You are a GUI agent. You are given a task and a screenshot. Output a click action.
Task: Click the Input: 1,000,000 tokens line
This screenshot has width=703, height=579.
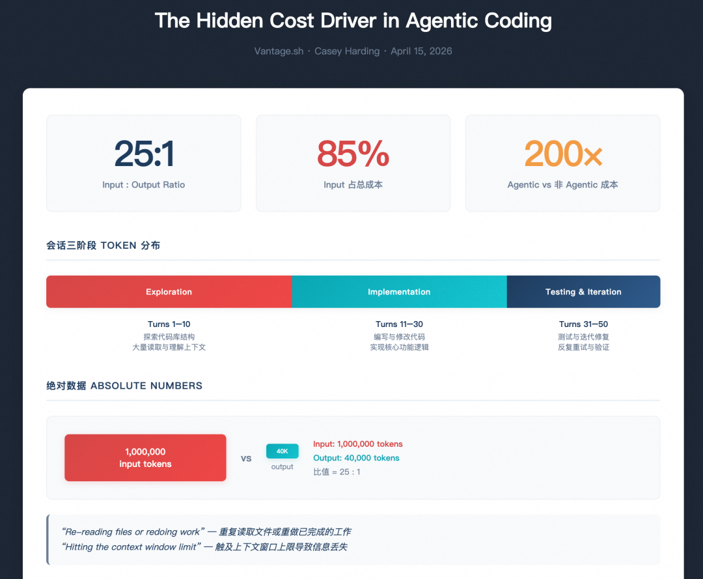point(358,444)
